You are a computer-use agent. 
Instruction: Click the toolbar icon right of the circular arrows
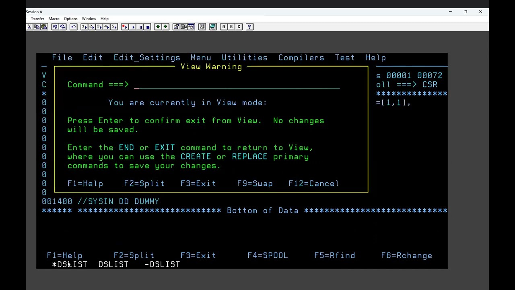[x=63, y=27]
